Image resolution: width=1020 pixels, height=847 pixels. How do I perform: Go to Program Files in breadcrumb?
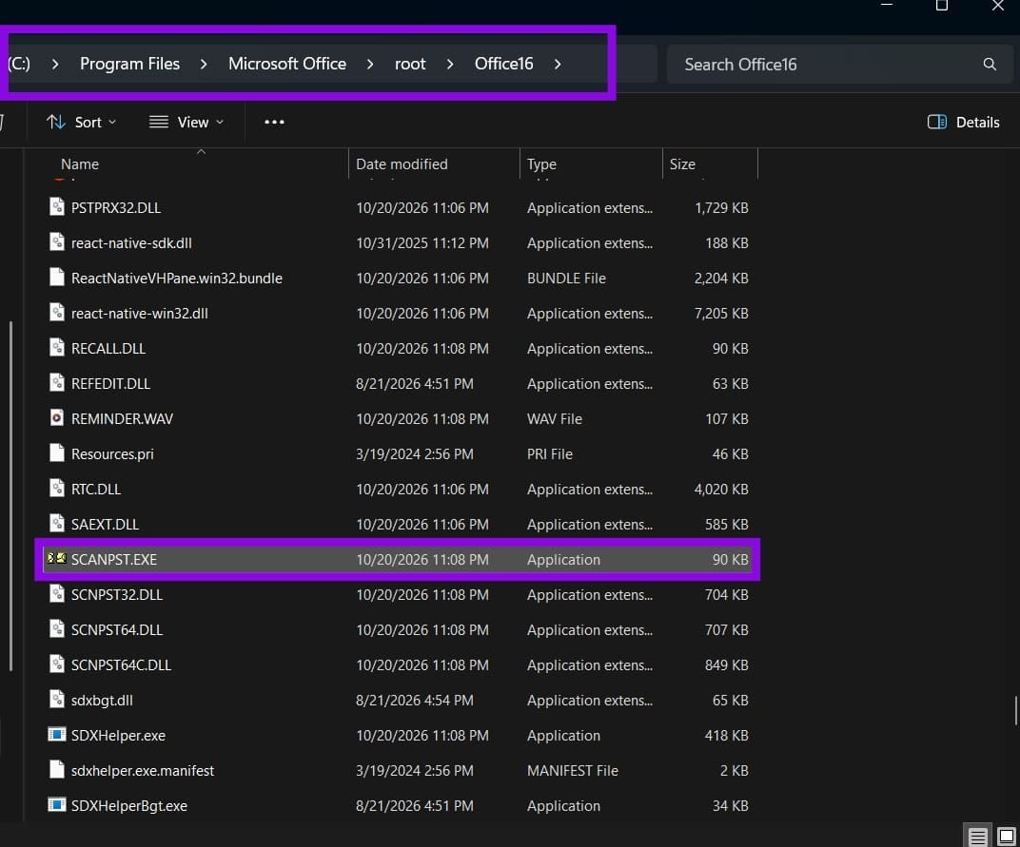[129, 64]
